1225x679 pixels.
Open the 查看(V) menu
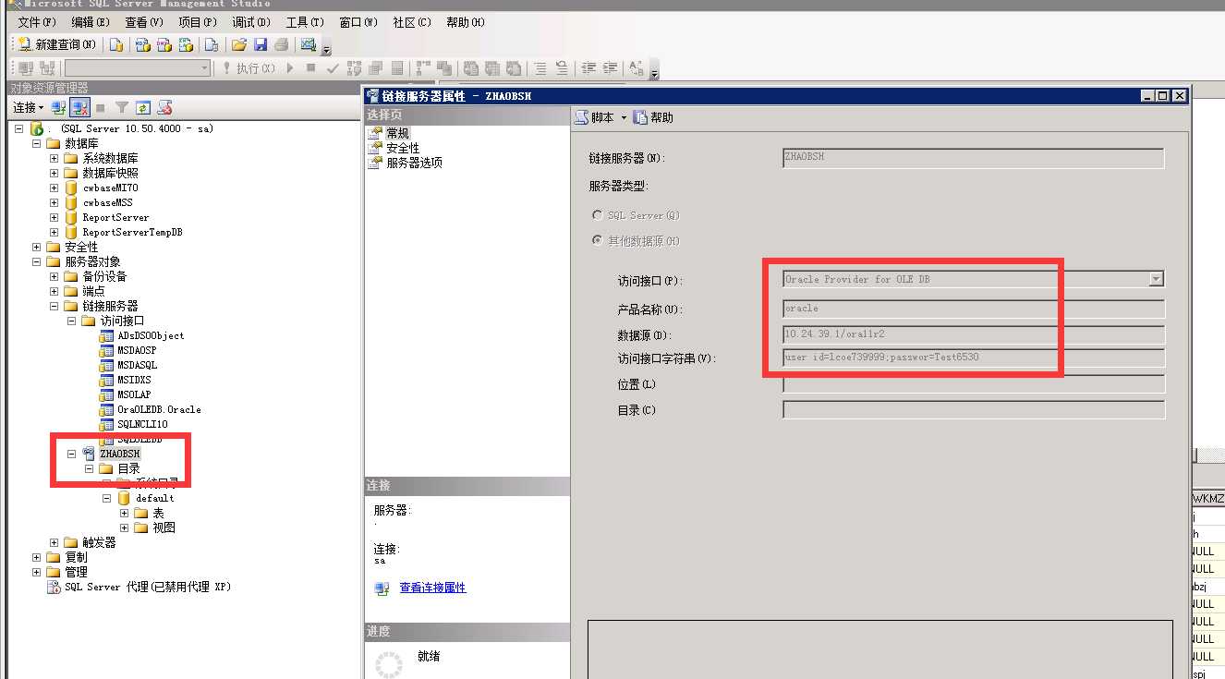coord(144,22)
